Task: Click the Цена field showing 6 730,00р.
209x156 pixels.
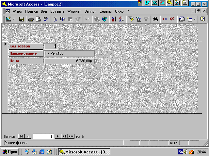Action: [70, 61]
